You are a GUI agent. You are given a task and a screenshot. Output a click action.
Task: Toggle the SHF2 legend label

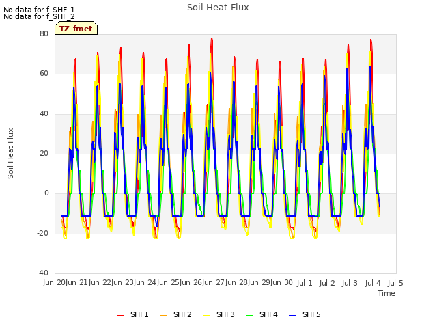click(182, 314)
